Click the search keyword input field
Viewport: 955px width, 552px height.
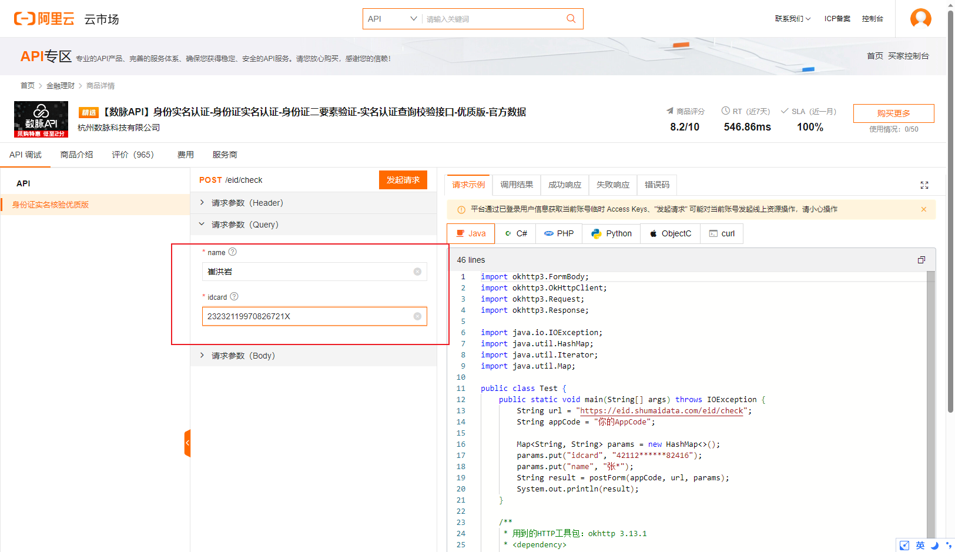pos(492,19)
